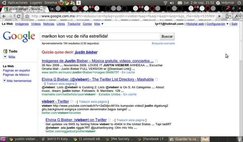Open the mail envelope indicator
Viewport: 243px width, 142px height.
(x=180, y=3)
